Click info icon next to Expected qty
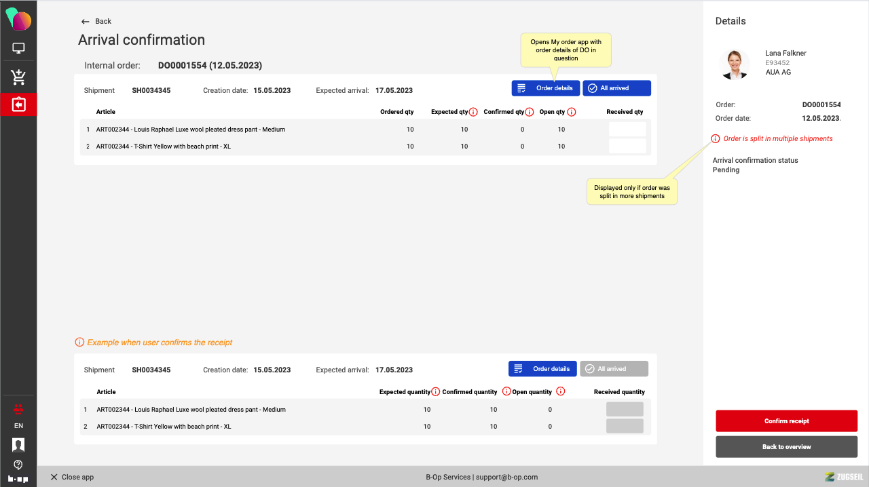The width and height of the screenshot is (869, 487). click(x=473, y=112)
